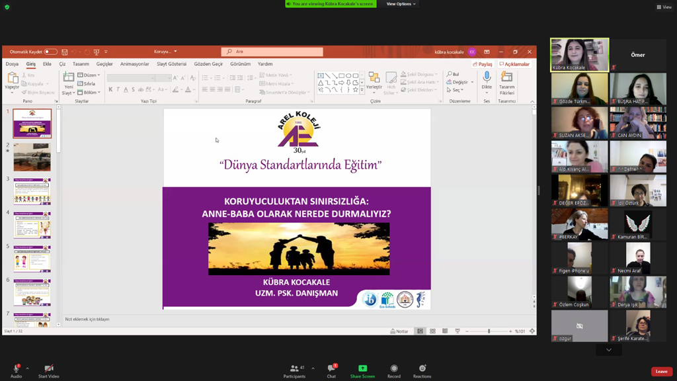Open the Zoom Chat panel

(x=331, y=368)
